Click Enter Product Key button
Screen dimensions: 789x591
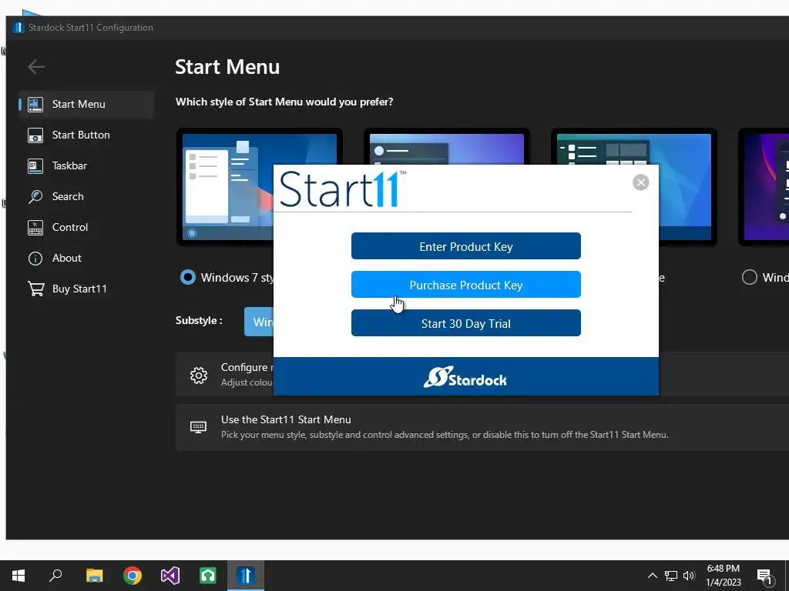pos(466,246)
